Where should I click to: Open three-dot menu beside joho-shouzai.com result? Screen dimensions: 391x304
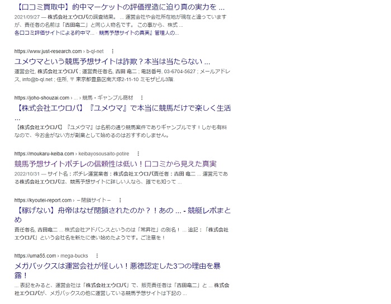click(142, 98)
